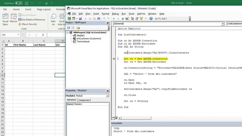
Task: Close the Project - VBAProject pane
Action: click(x=107, y=23)
